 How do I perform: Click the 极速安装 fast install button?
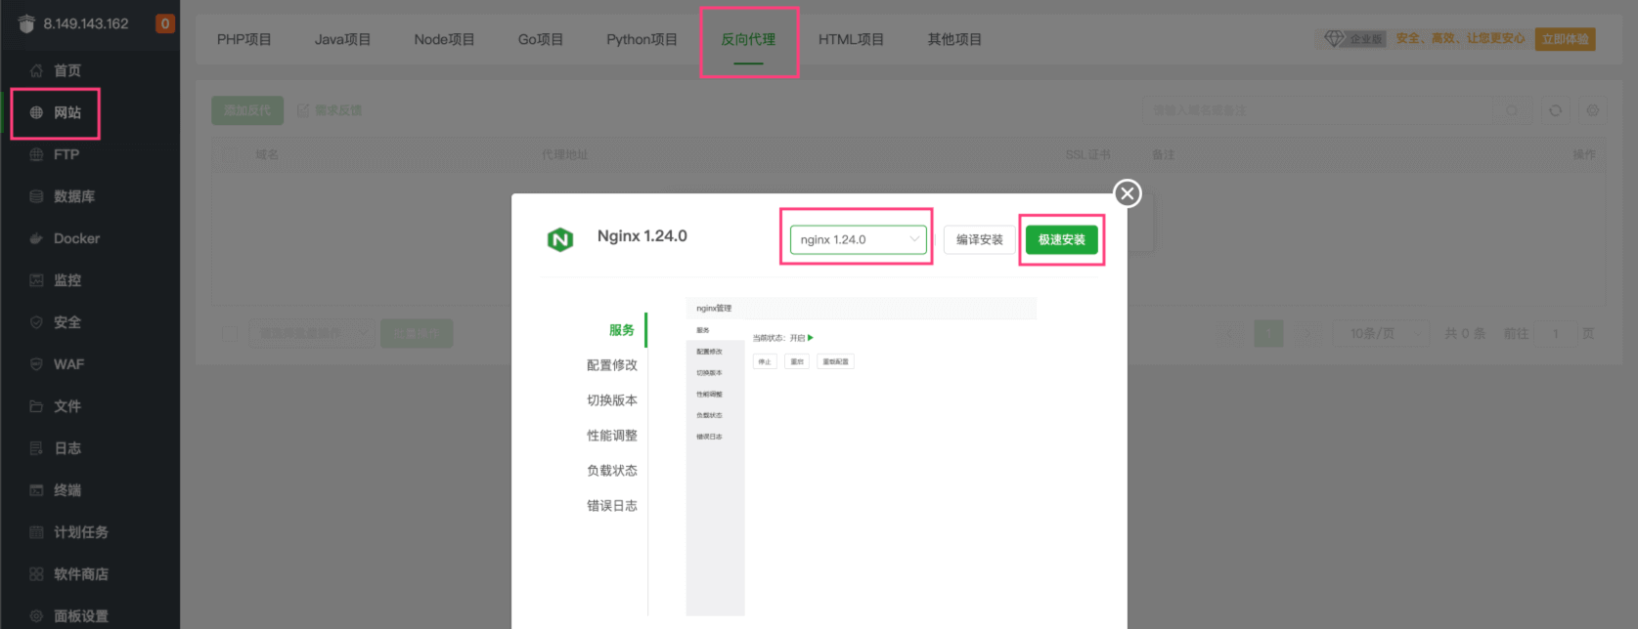click(x=1061, y=239)
